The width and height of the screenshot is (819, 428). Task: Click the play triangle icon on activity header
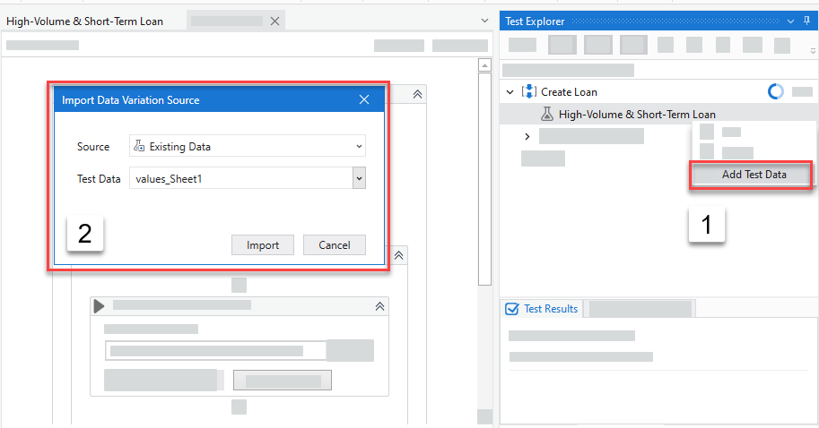pos(100,305)
